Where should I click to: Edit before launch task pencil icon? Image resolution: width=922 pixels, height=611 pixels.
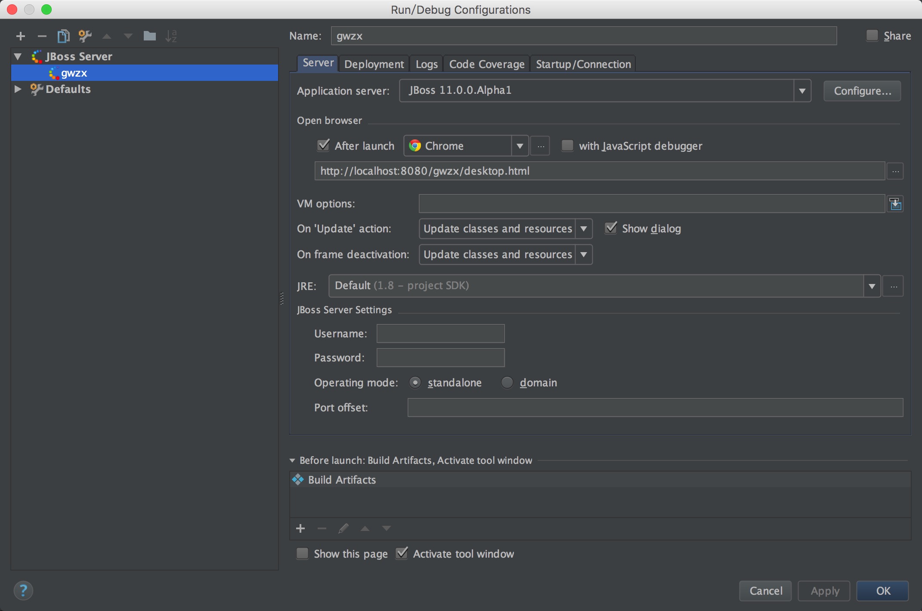pos(343,529)
